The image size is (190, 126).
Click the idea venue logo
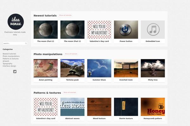pyautogui.click(x=16, y=22)
